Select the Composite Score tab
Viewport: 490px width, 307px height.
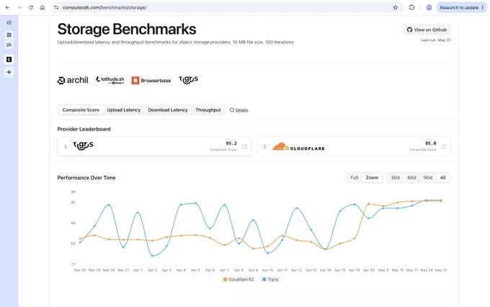coord(81,110)
